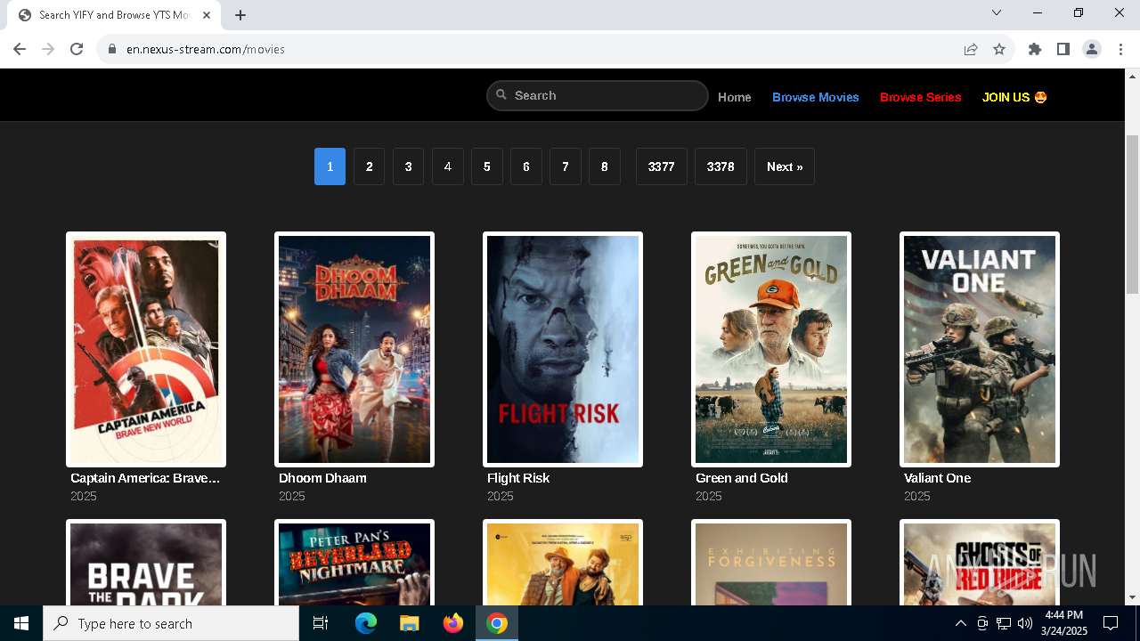Open network status tray icon
Image resolution: width=1140 pixels, height=641 pixels.
1004,623
